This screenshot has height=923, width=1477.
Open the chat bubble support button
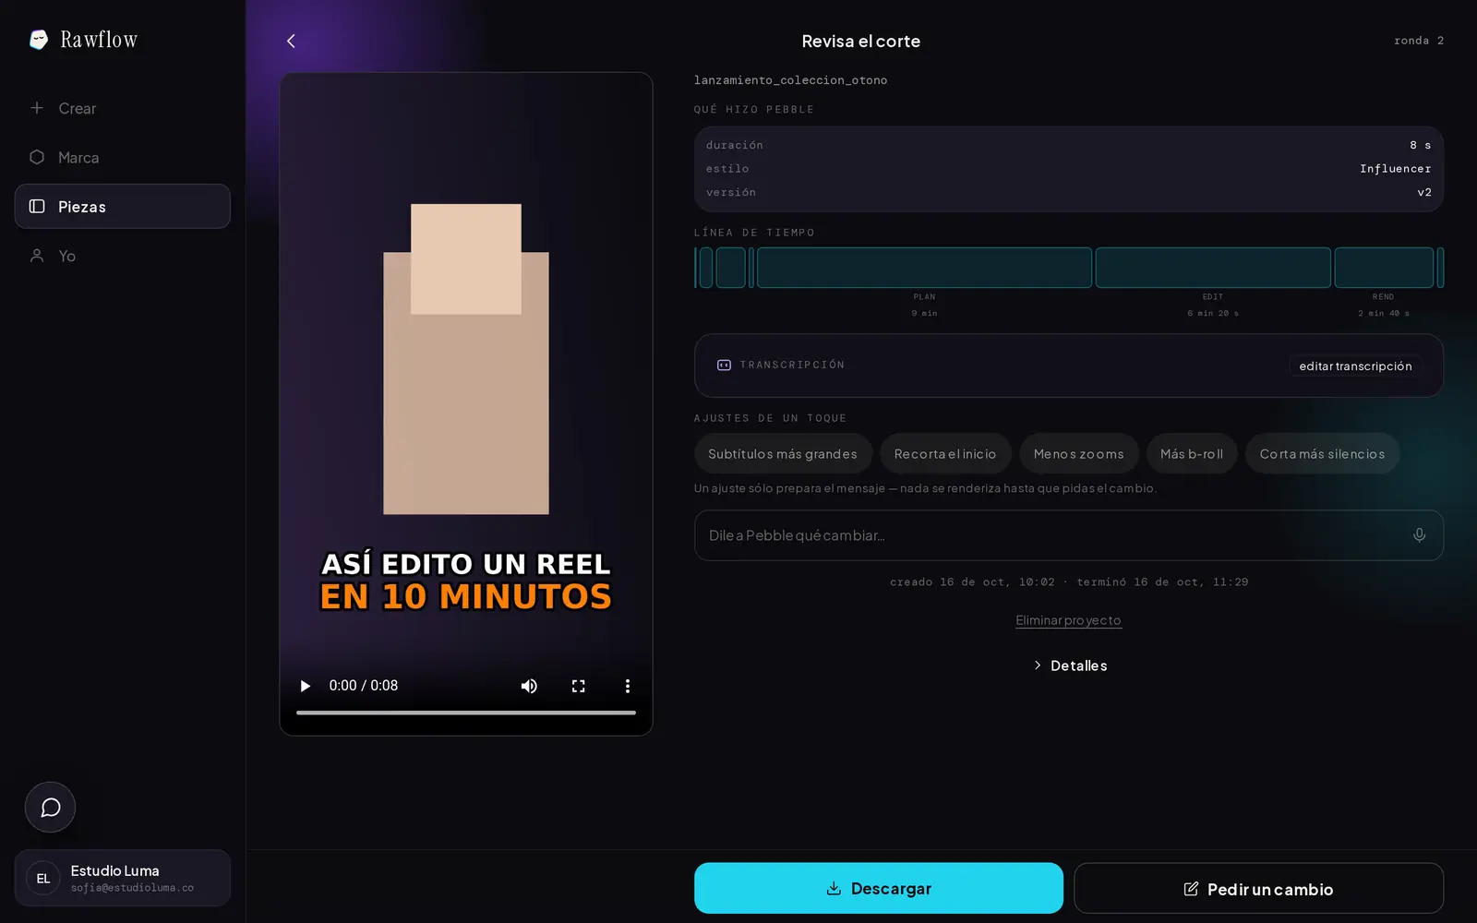tap(50, 808)
